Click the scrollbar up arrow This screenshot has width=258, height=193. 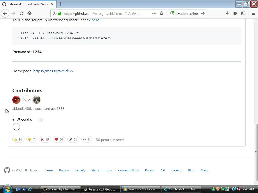click(256, 21)
